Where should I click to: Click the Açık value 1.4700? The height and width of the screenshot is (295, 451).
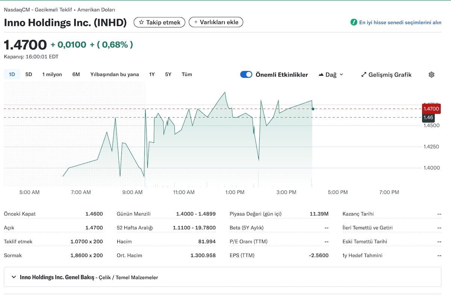coord(94,228)
